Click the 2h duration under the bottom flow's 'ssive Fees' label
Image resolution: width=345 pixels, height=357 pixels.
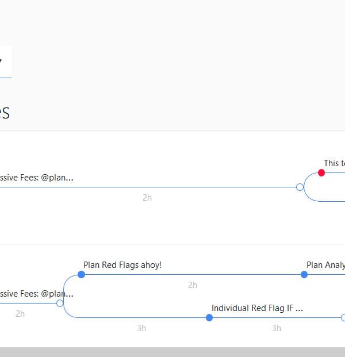[x=20, y=313]
